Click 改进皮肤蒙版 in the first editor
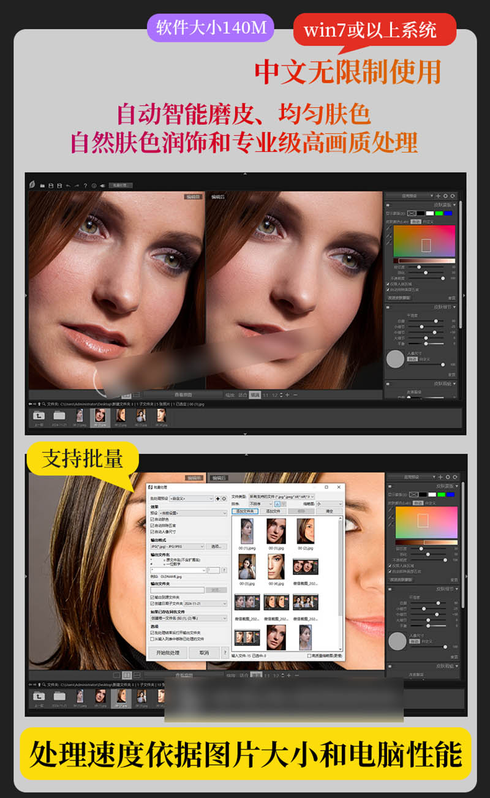The width and height of the screenshot is (490, 798). pyautogui.click(x=399, y=298)
